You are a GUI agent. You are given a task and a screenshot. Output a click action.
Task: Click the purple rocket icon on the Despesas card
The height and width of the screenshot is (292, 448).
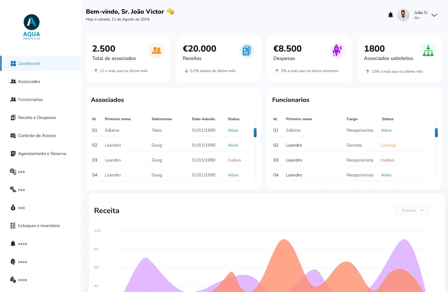337,50
